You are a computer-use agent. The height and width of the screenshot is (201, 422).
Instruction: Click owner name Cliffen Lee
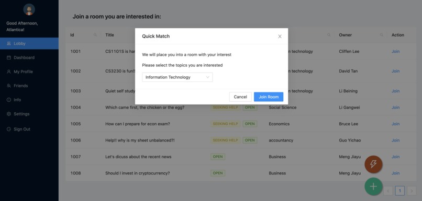349,51
